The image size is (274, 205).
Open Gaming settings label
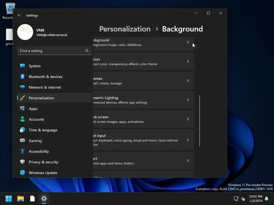(x=35, y=141)
